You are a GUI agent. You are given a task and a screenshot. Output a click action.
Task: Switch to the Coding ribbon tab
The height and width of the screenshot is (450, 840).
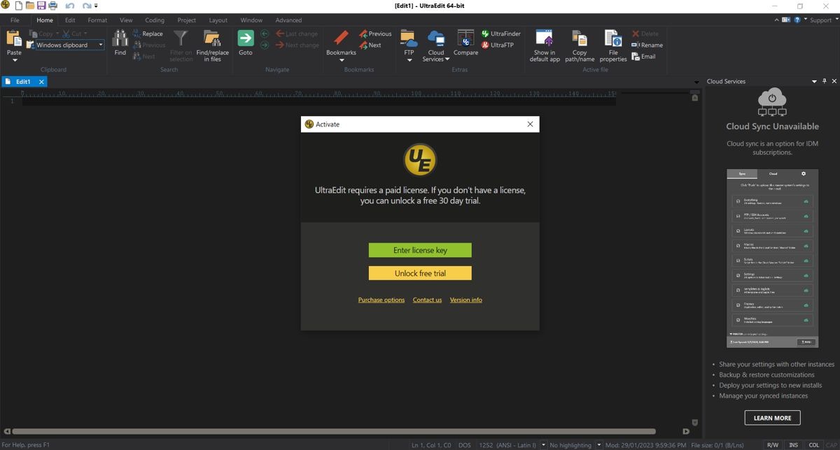[154, 20]
